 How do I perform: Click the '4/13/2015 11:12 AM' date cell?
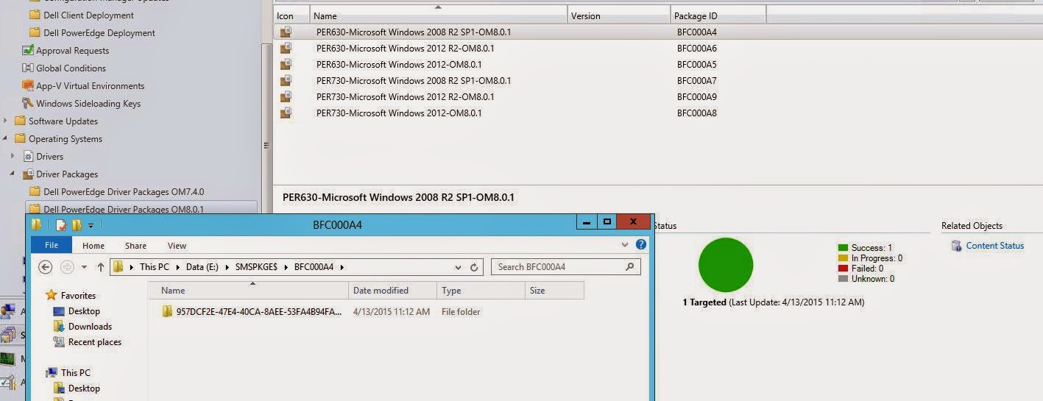click(391, 312)
